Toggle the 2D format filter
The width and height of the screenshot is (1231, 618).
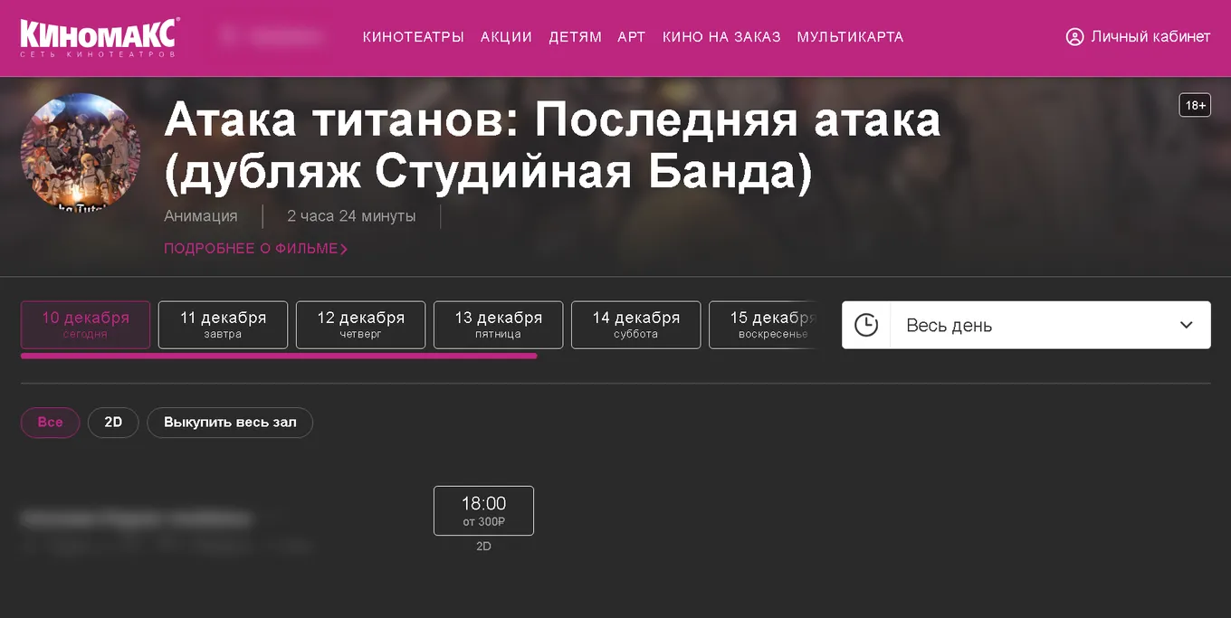point(113,423)
